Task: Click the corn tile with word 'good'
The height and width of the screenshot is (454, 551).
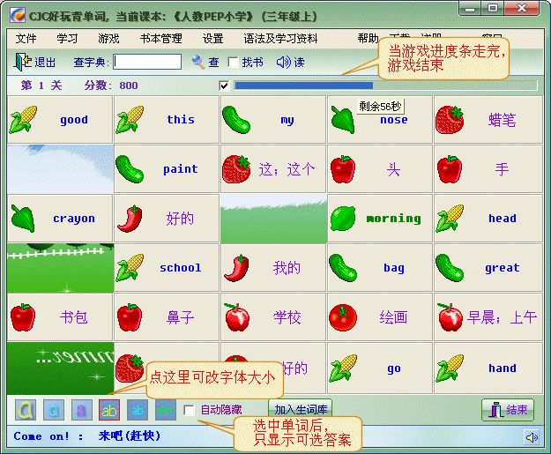Action: (x=60, y=120)
